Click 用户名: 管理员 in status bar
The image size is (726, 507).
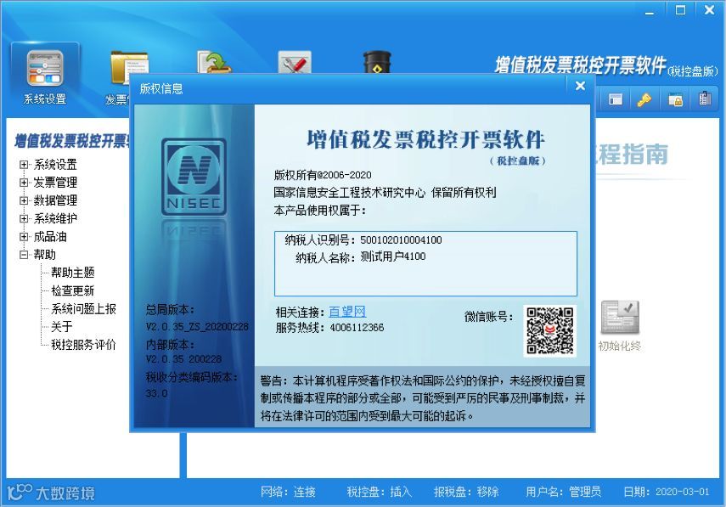point(564,492)
